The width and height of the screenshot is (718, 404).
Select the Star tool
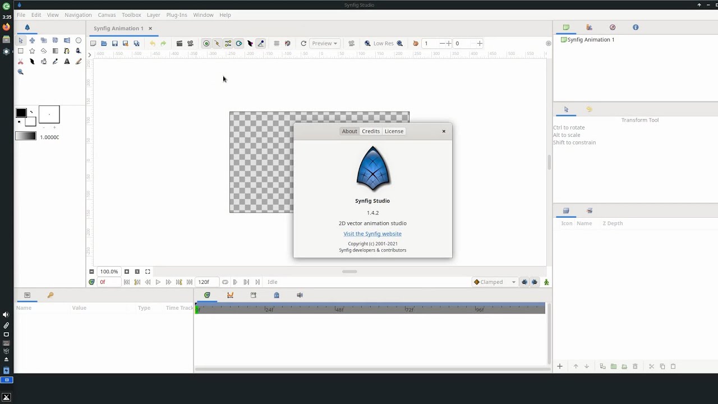tap(32, 51)
